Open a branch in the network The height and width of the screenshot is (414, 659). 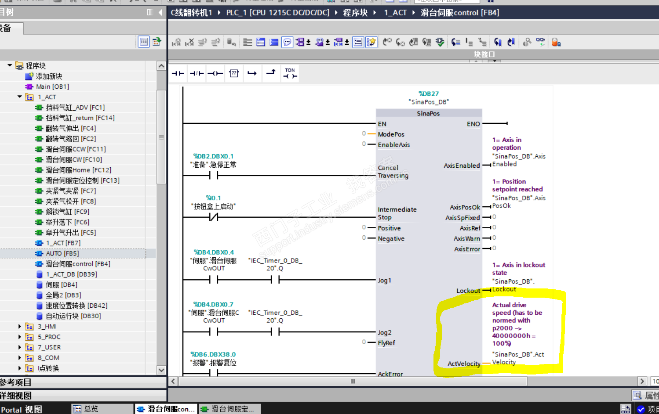tap(252, 73)
